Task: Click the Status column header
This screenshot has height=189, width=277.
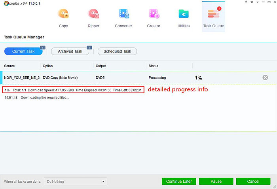Action: coord(154,66)
